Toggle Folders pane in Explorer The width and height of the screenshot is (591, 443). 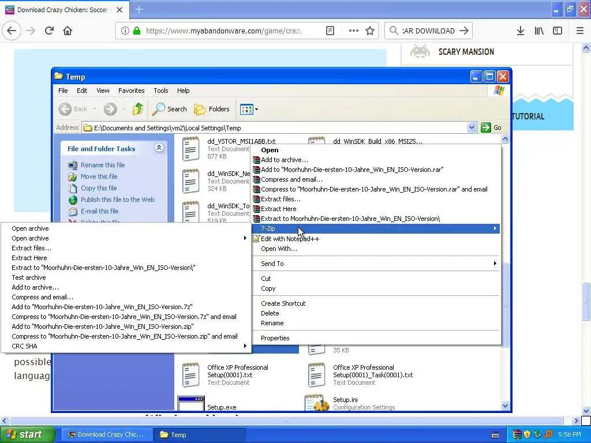click(x=211, y=109)
